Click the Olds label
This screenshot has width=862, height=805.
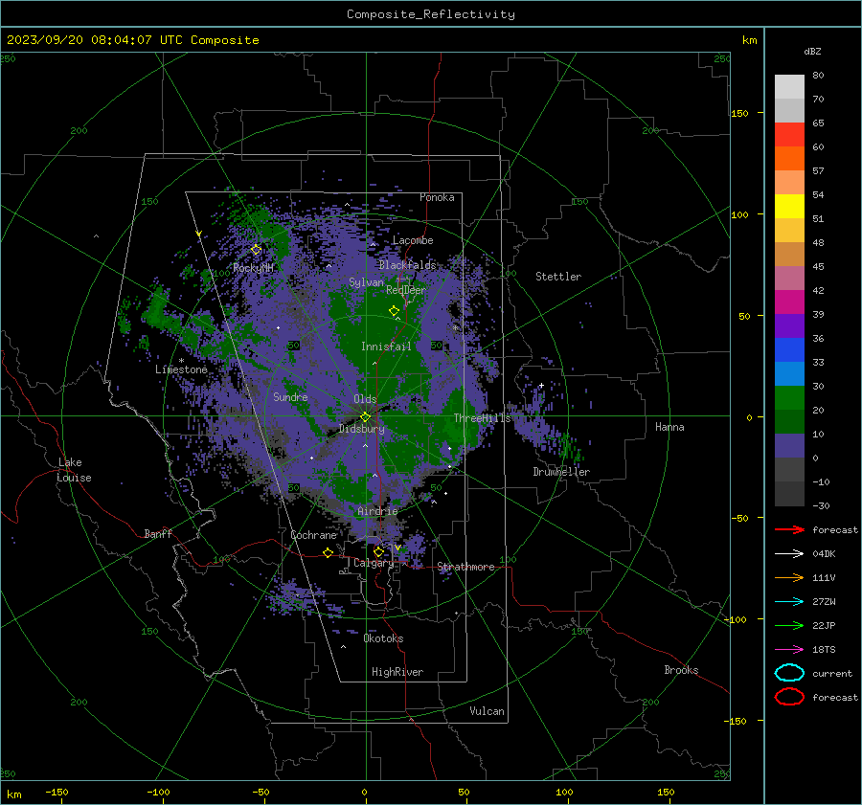(x=365, y=399)
